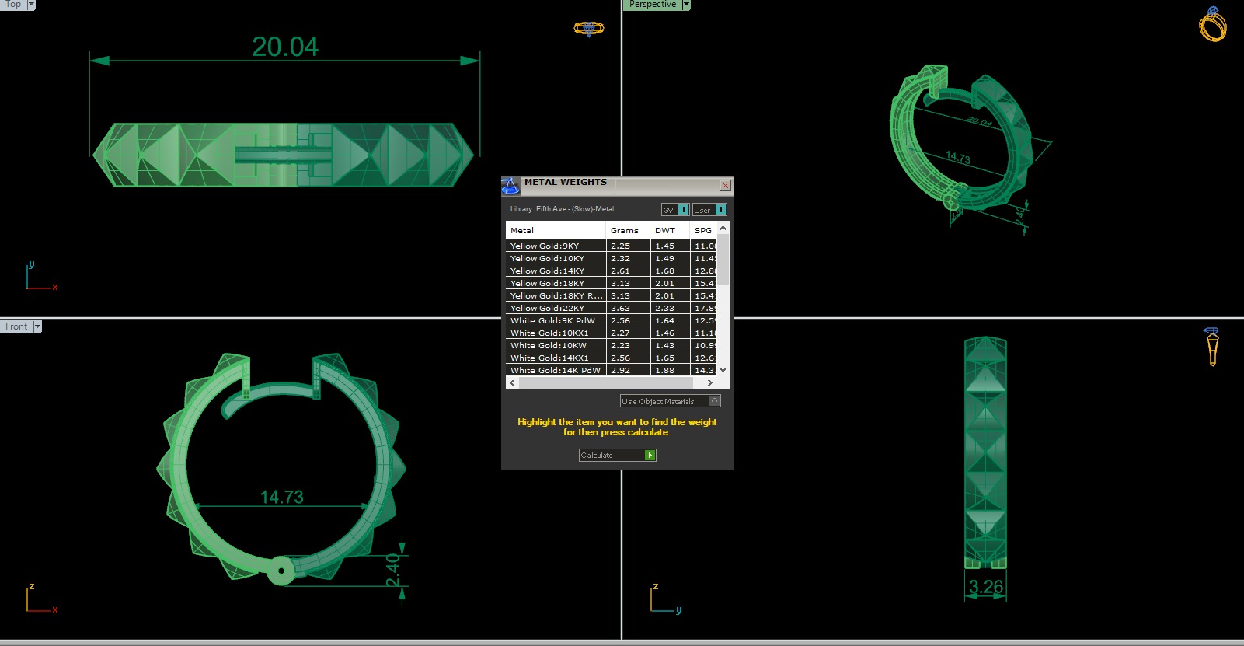Select Yellow Gold:18KY row

click(x=612, y=283)
